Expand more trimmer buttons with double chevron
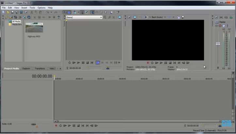This screenshot has height=134, width=236. point(119,63)
